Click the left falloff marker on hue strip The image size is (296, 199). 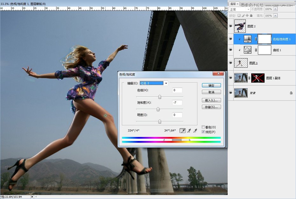pos(164,140)
